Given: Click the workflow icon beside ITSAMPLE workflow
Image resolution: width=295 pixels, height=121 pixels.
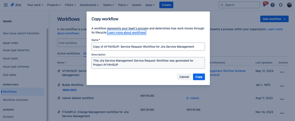Looking at the screenshot, I should pyautogui.click(x=59, y=112).
